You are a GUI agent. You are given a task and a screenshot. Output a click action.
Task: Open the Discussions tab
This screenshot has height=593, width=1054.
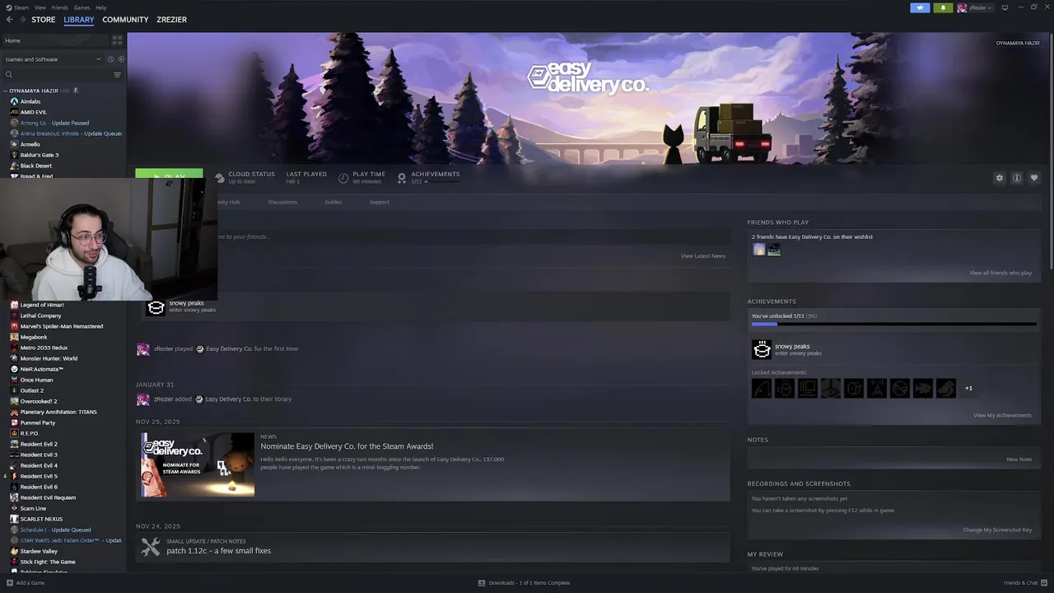pos(282,202)
